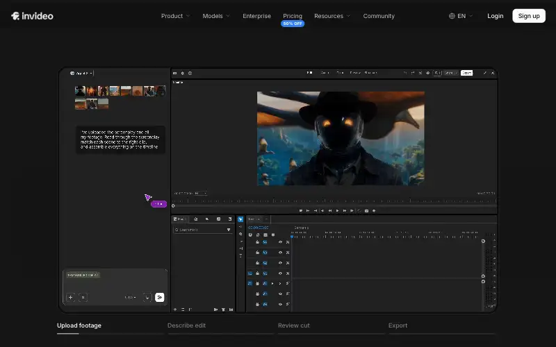Click the invideo logo
556x347 pixels.
pos(32,16)
